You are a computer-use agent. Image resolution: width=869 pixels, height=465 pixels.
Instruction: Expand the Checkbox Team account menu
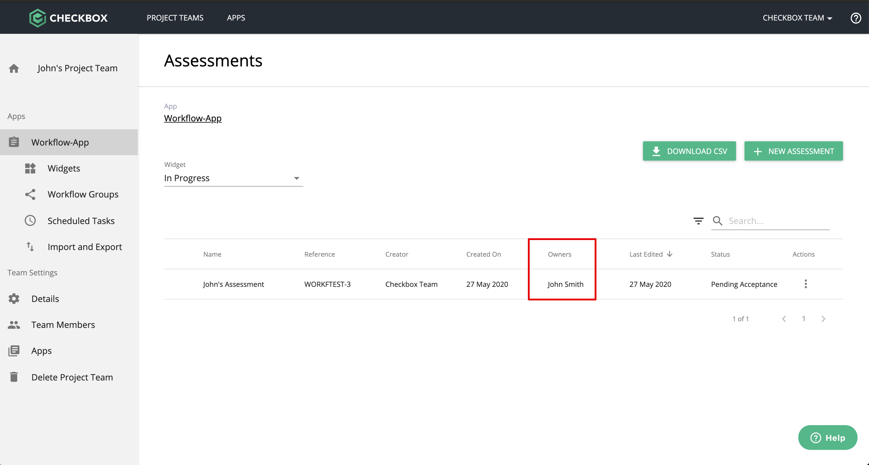point(797,18)
